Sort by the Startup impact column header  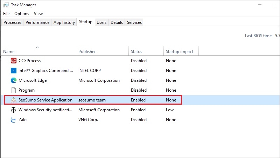tap(180, 52)
